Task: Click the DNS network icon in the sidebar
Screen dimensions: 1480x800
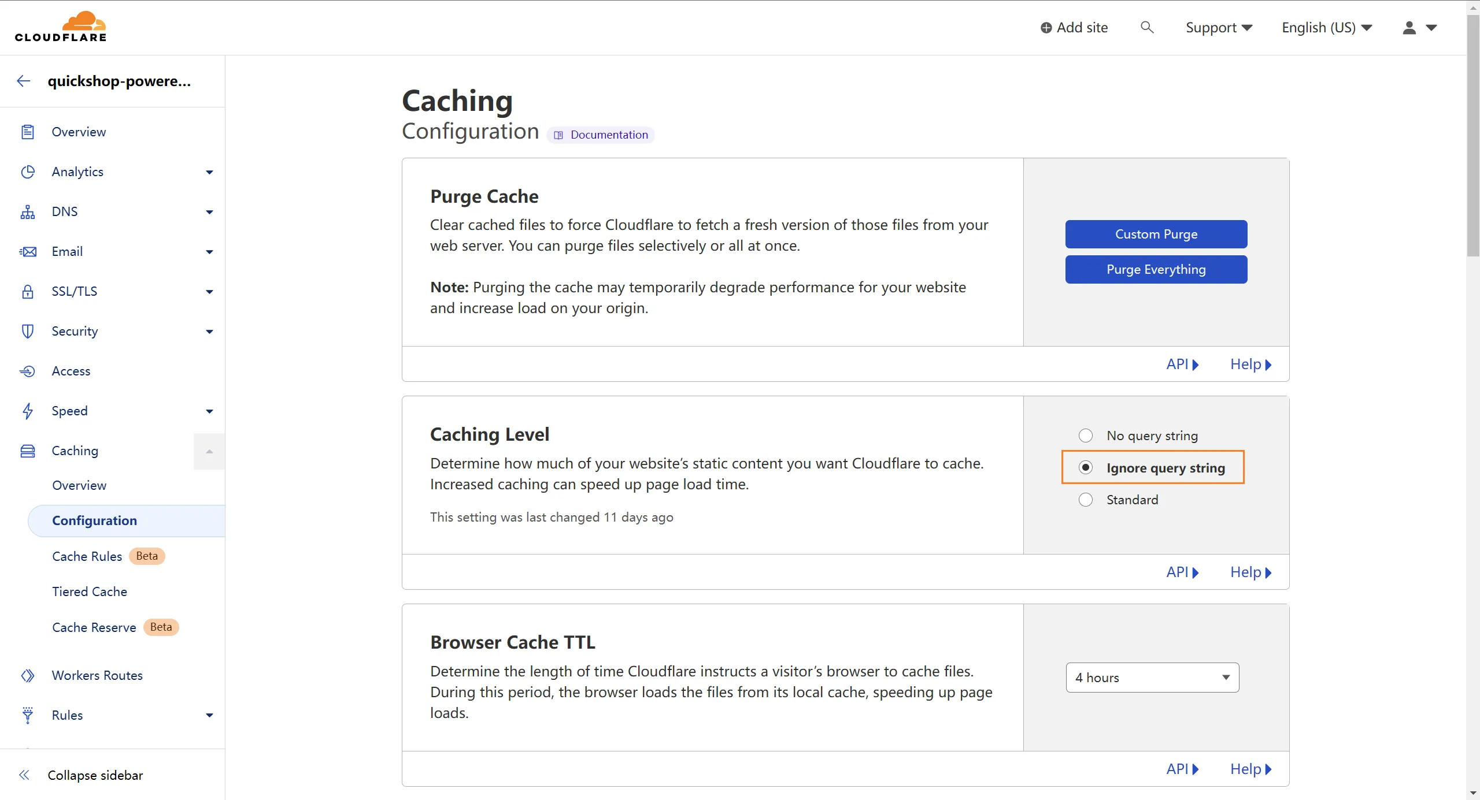Action: (x=27, y=212)
